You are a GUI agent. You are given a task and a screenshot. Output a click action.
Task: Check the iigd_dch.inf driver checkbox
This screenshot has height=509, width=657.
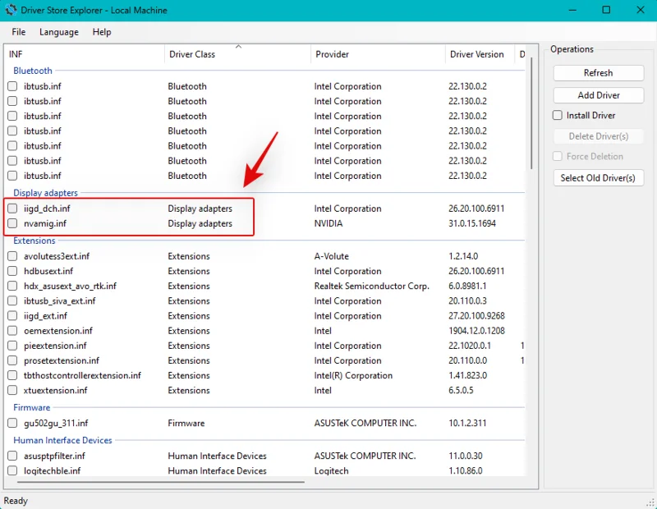[x=12, y=209]
